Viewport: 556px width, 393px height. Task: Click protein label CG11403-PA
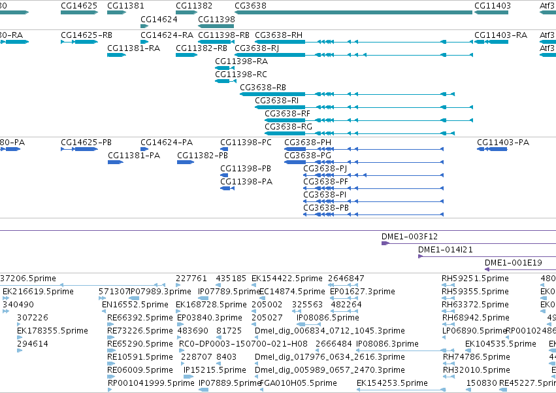503,143
